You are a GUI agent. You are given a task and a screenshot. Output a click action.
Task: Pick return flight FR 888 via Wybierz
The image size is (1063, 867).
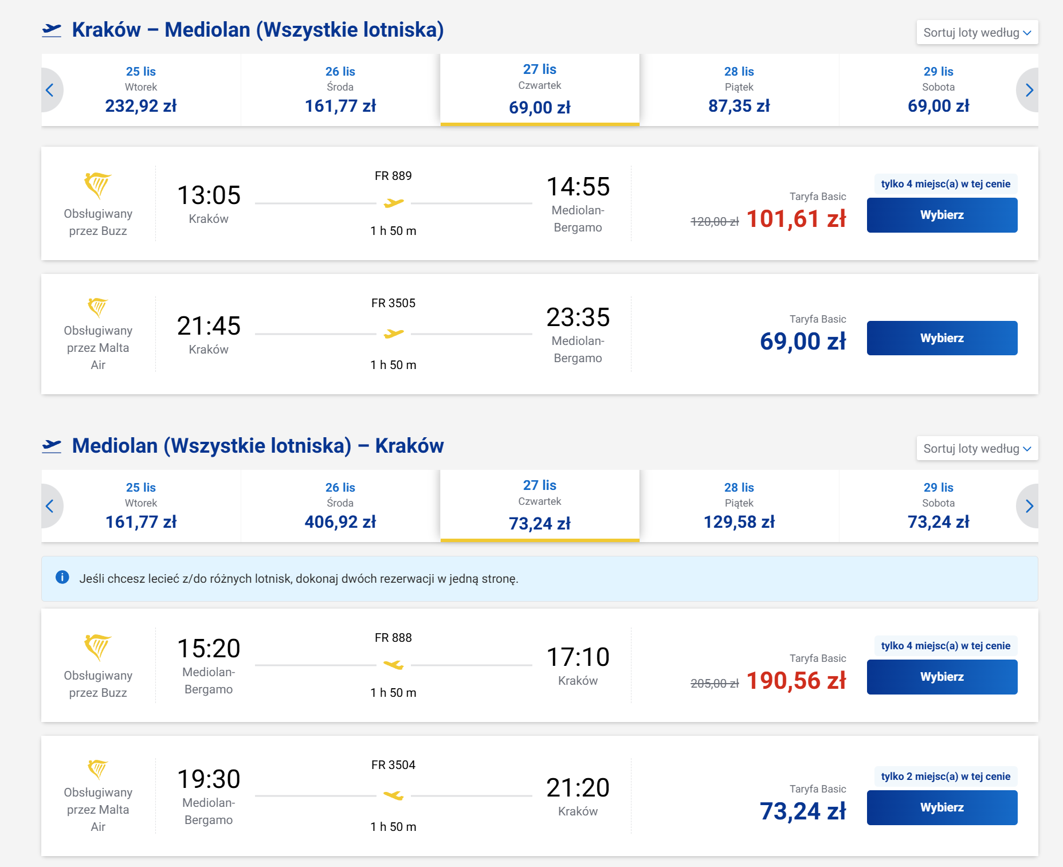942,677
